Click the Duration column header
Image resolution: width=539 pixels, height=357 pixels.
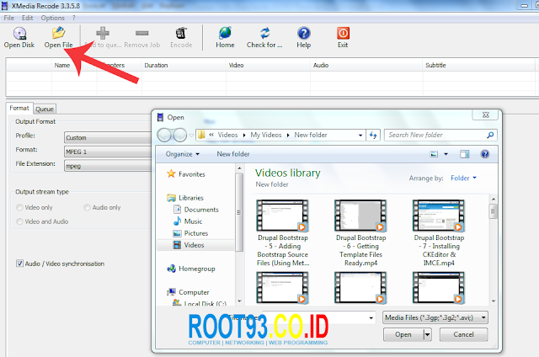(184, 65)
